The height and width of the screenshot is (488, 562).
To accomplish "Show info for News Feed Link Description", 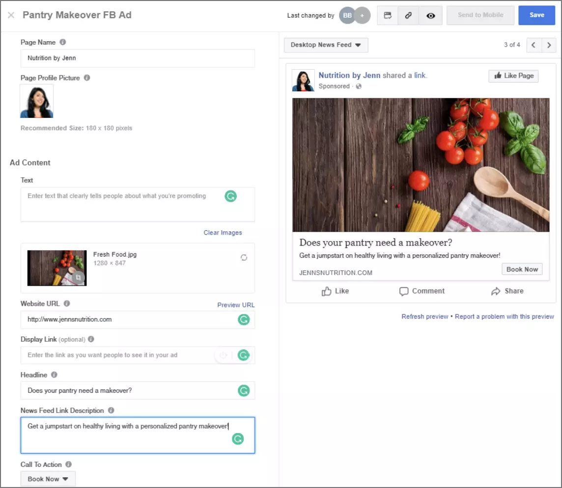I will 111,410.
